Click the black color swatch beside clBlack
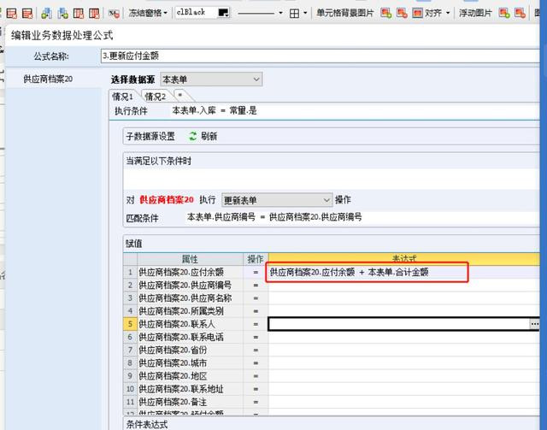 (x=223, y=13)
